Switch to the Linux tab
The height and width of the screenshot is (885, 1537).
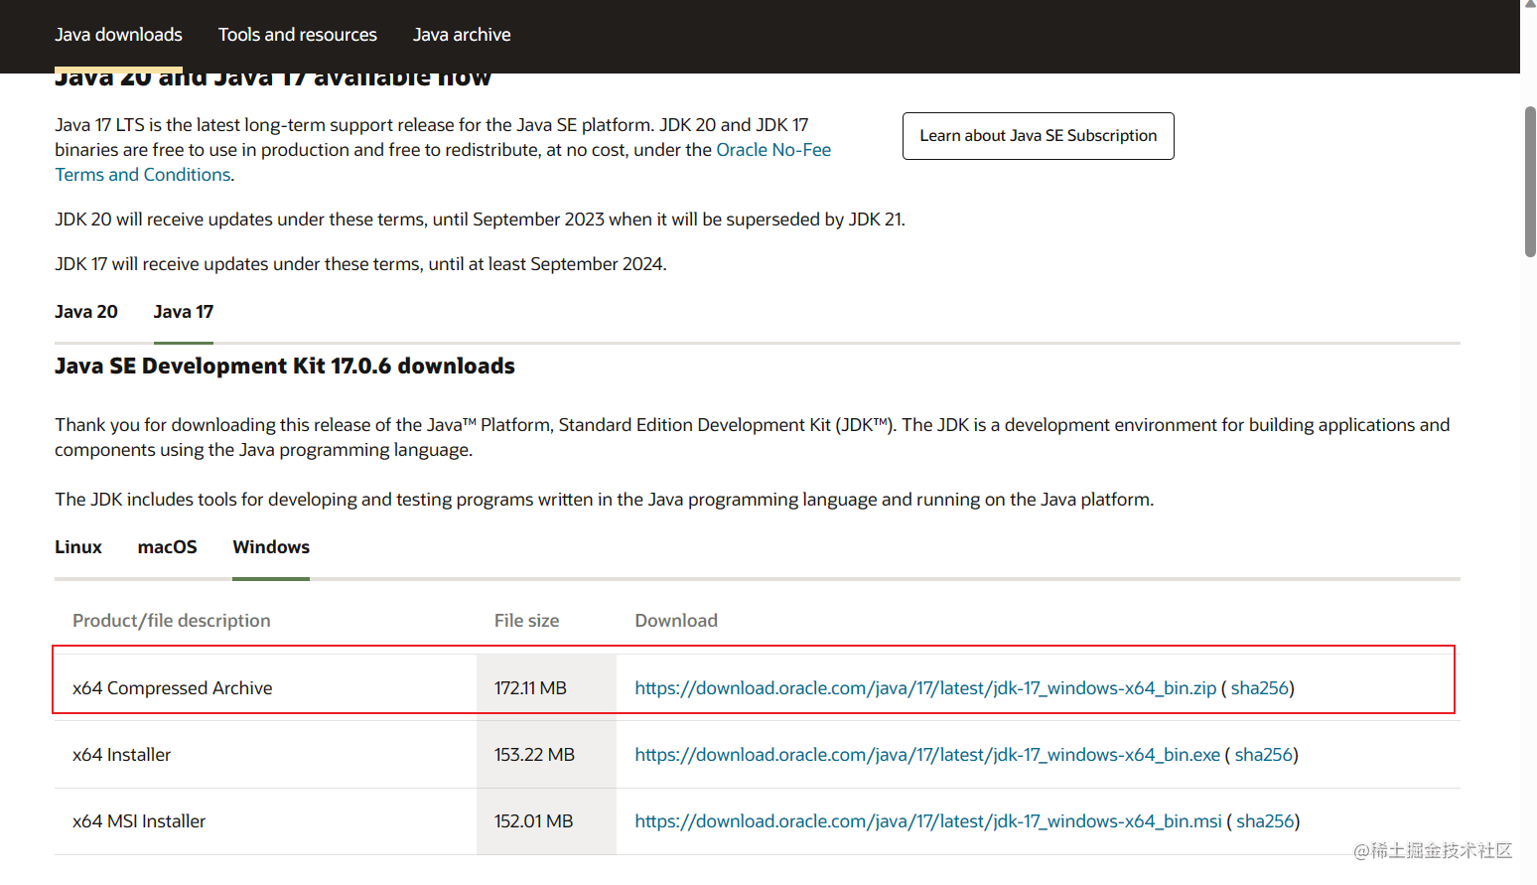coord(78,547)
